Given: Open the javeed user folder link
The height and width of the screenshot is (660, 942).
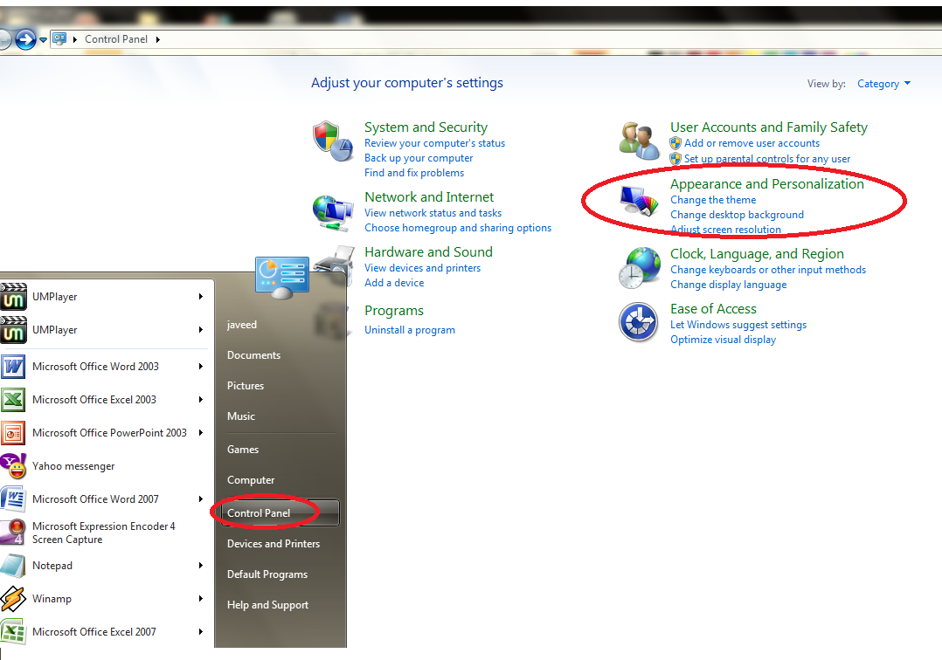Looking at the screenshot, I should 241,325.
